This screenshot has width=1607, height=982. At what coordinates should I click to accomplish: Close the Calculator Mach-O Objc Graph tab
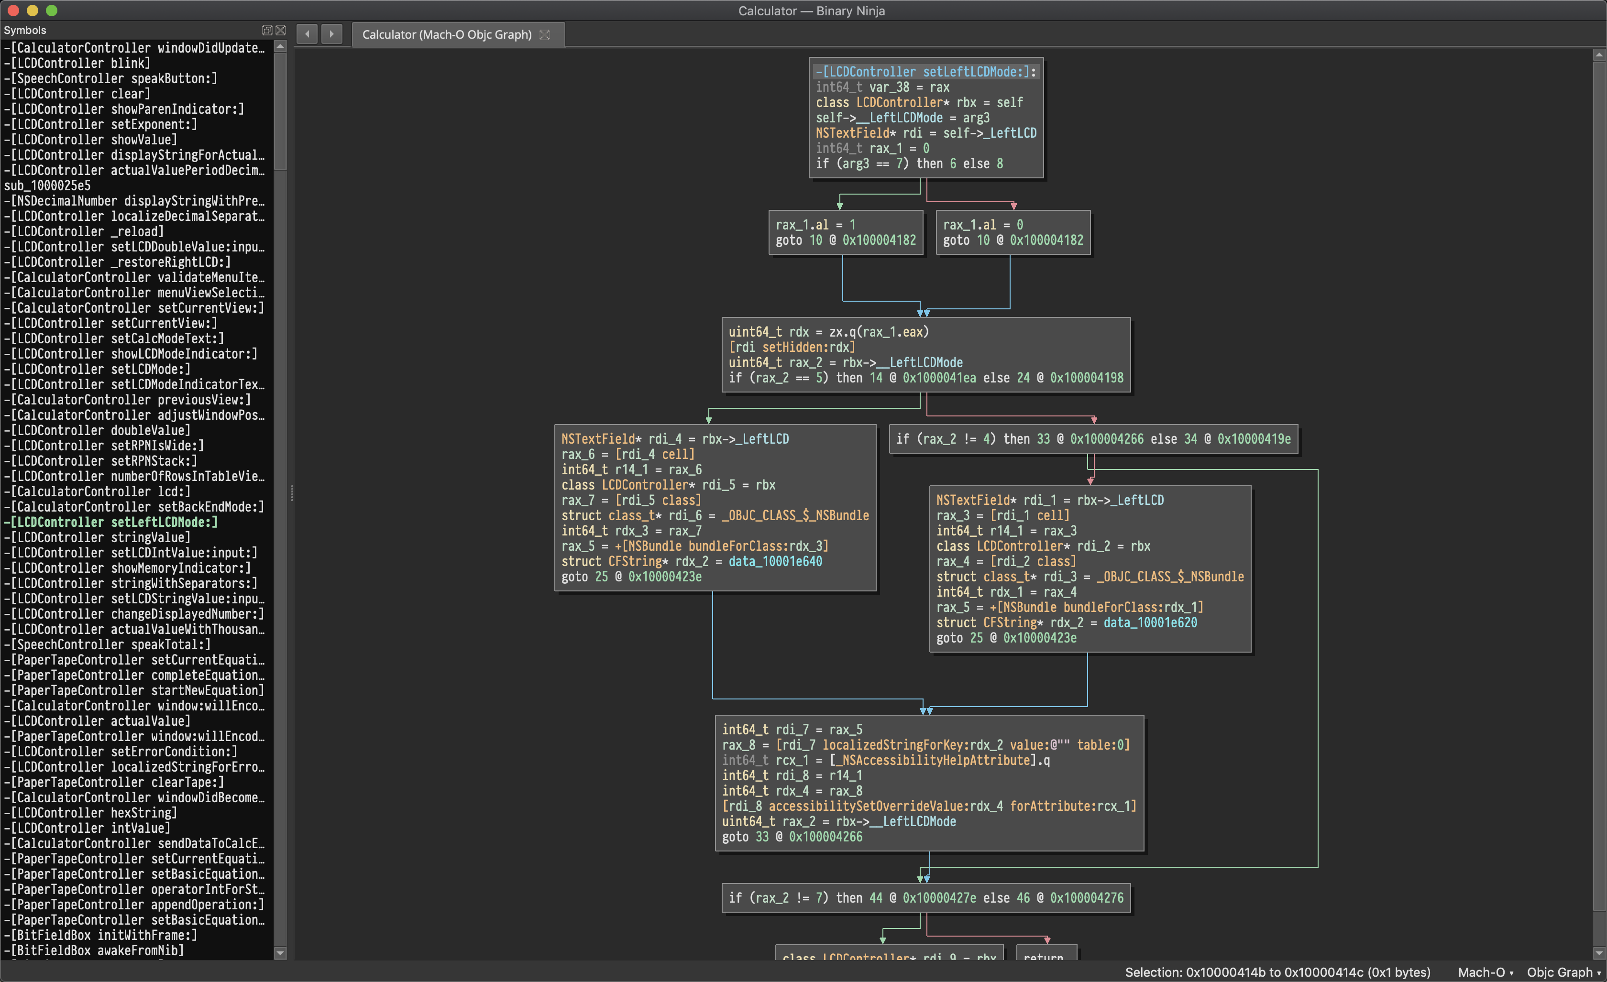click(x=545, y=34)
